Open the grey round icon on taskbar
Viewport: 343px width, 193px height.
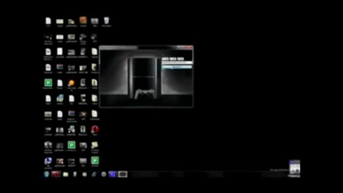[104, 174]
